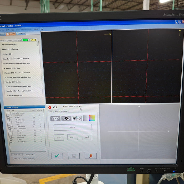Image resolution: width=184 pixels, height=184 pixels.
Task: Tick checkbox of topmost to-do list row
Action: coord(8,113)
